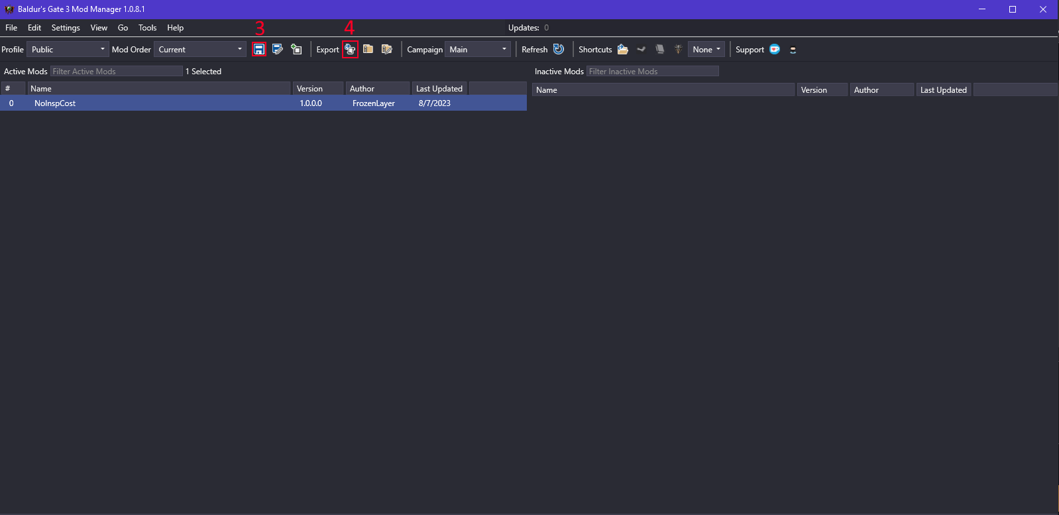Open the None dropdown in Shortcuts area

[x=706, y=50]
